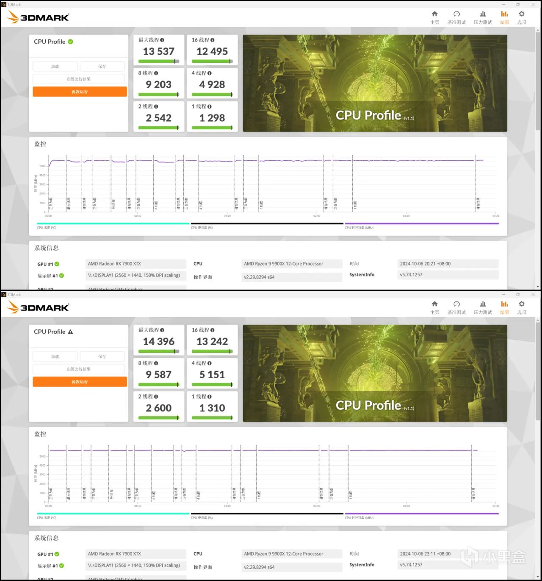542x581 pixels.
Task: Click 在线比较结果 button in lower 3DMark window
Action: tap(79, 369)
